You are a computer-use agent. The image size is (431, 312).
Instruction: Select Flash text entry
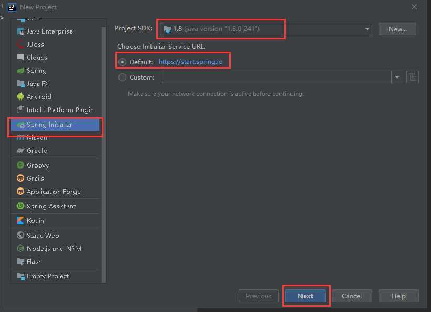pos(35,262)
